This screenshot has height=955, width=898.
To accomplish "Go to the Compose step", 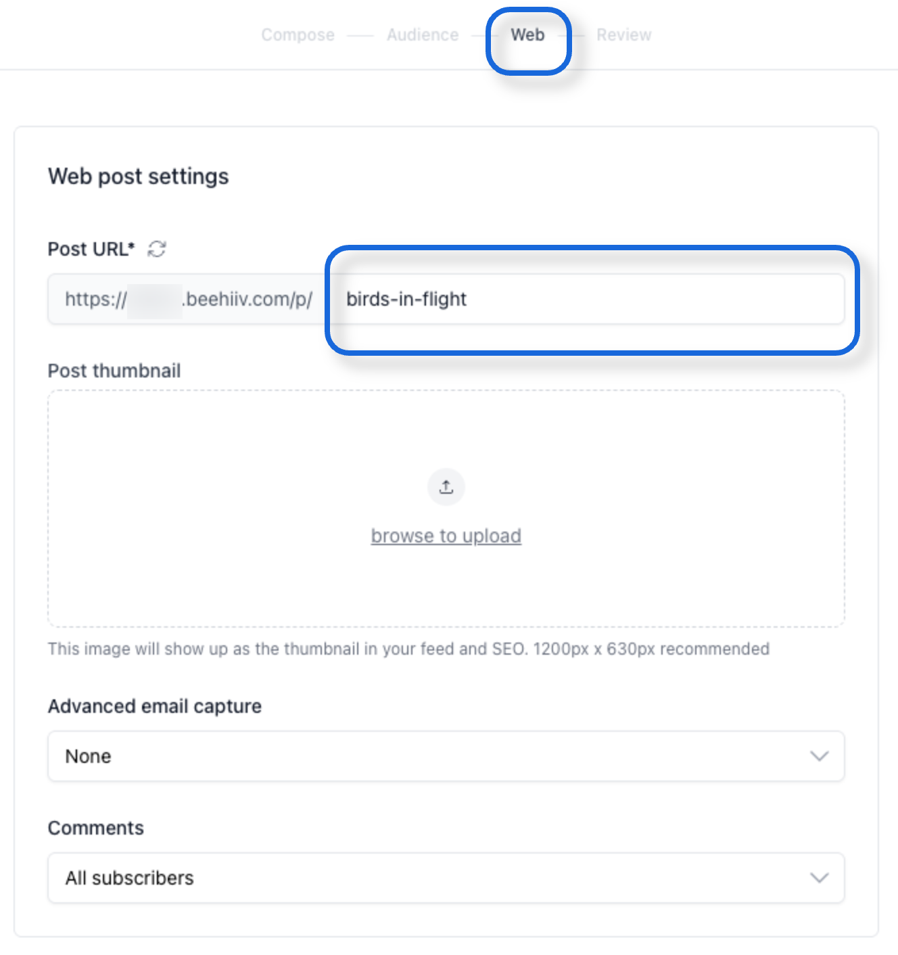I will [x=298, y=35].
